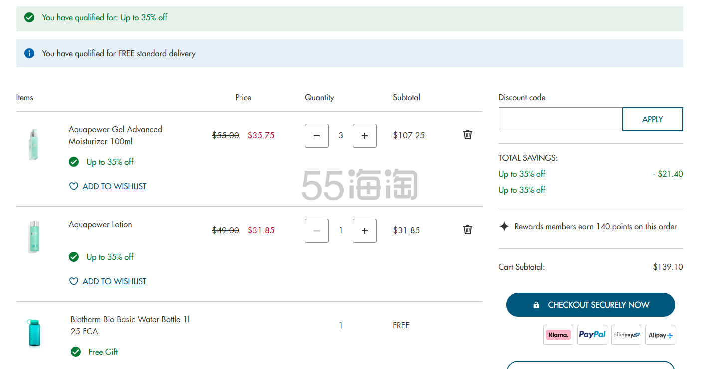Select savings amount - $21.40

click(668, 174)
